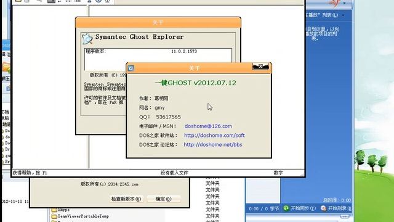Click the version number 11.0.2.1573
This screenshot has height=222, width=394.
(x=184, y=51)
